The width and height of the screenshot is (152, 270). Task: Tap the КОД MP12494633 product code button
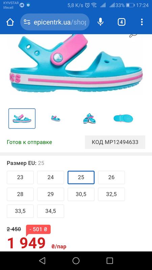115,142
